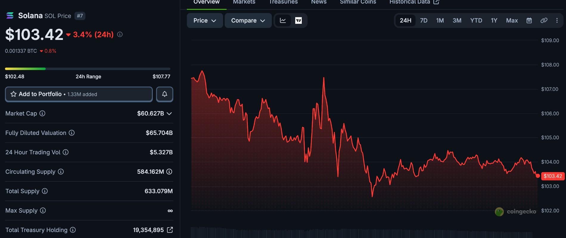The width and height of the screenshot is (566, 238).
Task: Click the Solana logo icon
Action: click(x=10, y=15)
